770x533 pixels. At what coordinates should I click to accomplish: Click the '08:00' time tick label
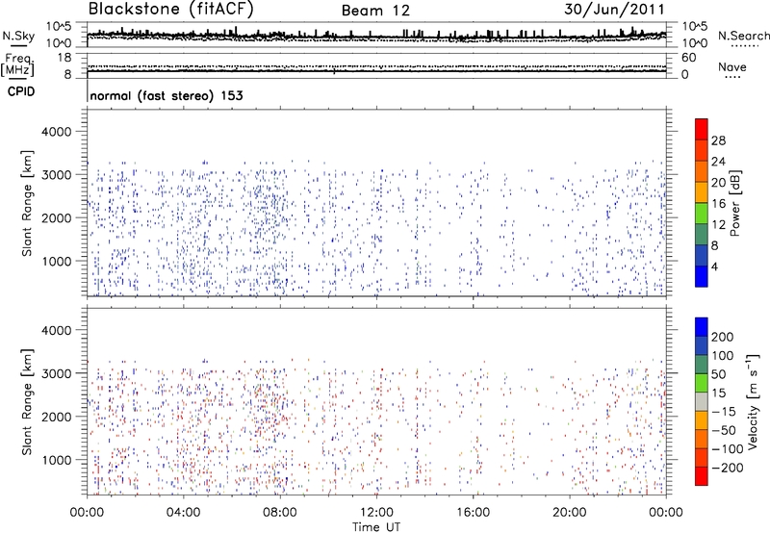(x=280, y=513)
